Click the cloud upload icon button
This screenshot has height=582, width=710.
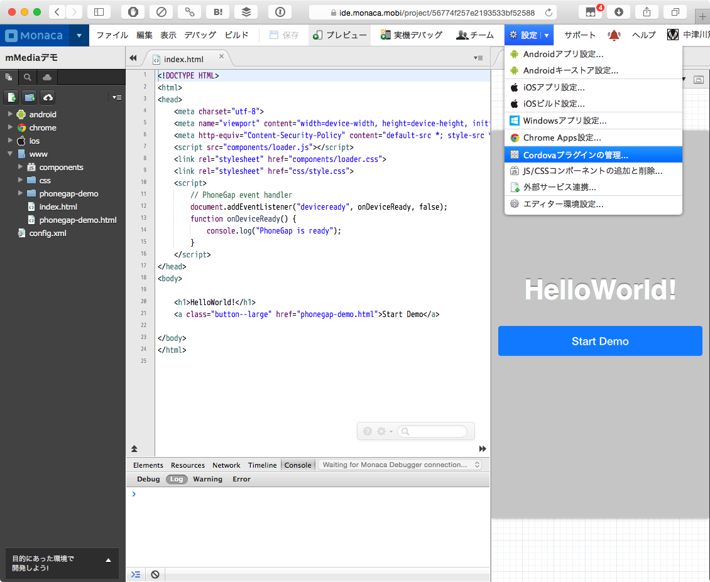click(48, 97)
